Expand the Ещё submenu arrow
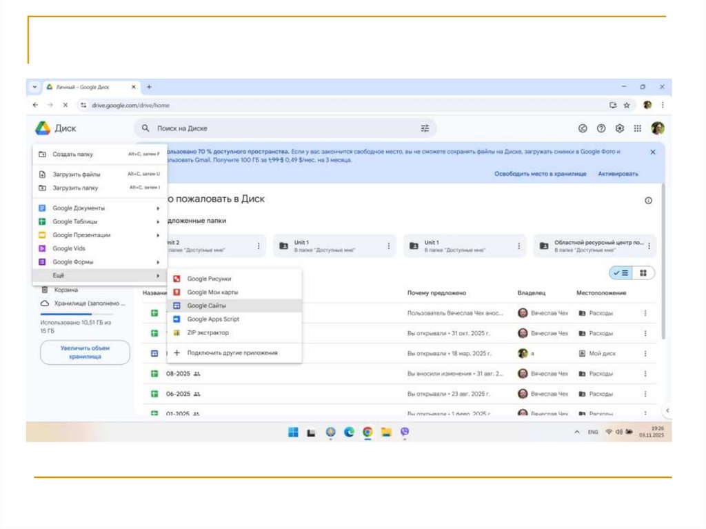 (158, 275)
